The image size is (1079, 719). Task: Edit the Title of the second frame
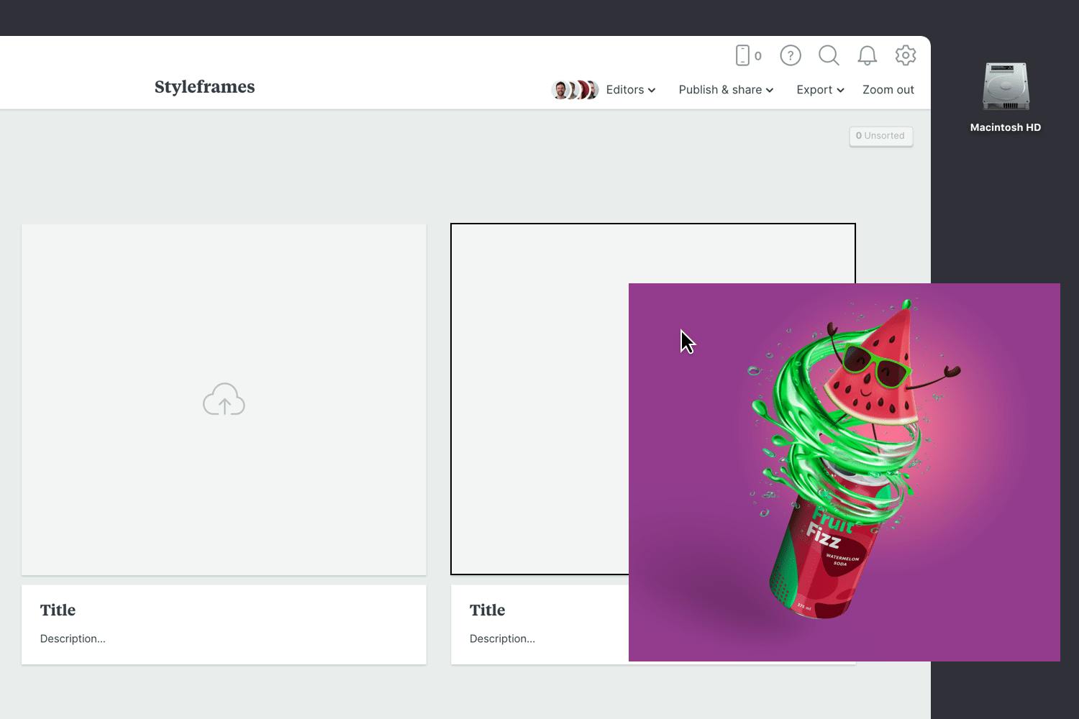[x=487, y=610]
